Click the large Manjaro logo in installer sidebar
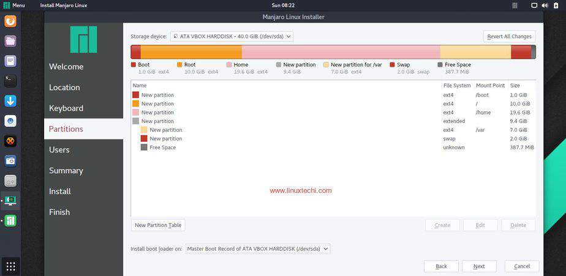 pos(84,39)
